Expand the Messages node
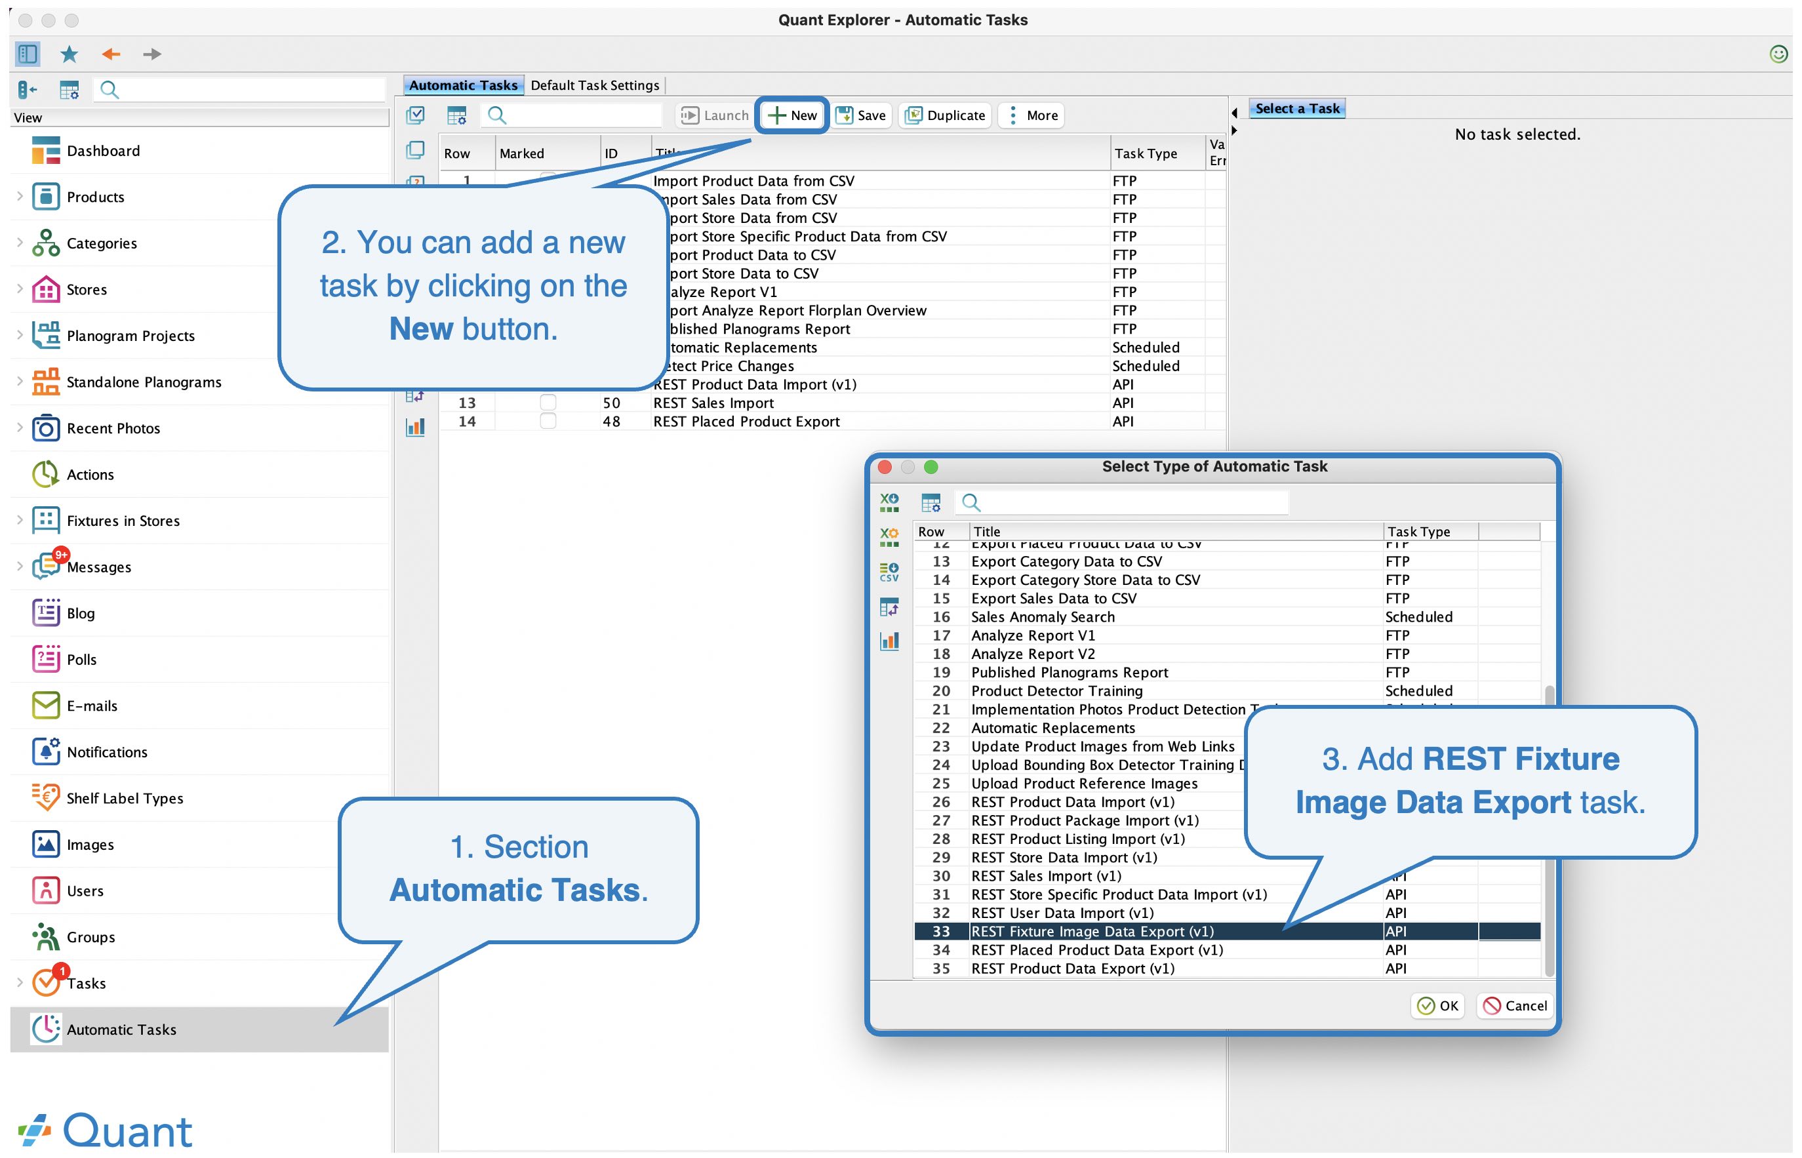Viewport: 1802px width, 1158px height. point(20,567)
